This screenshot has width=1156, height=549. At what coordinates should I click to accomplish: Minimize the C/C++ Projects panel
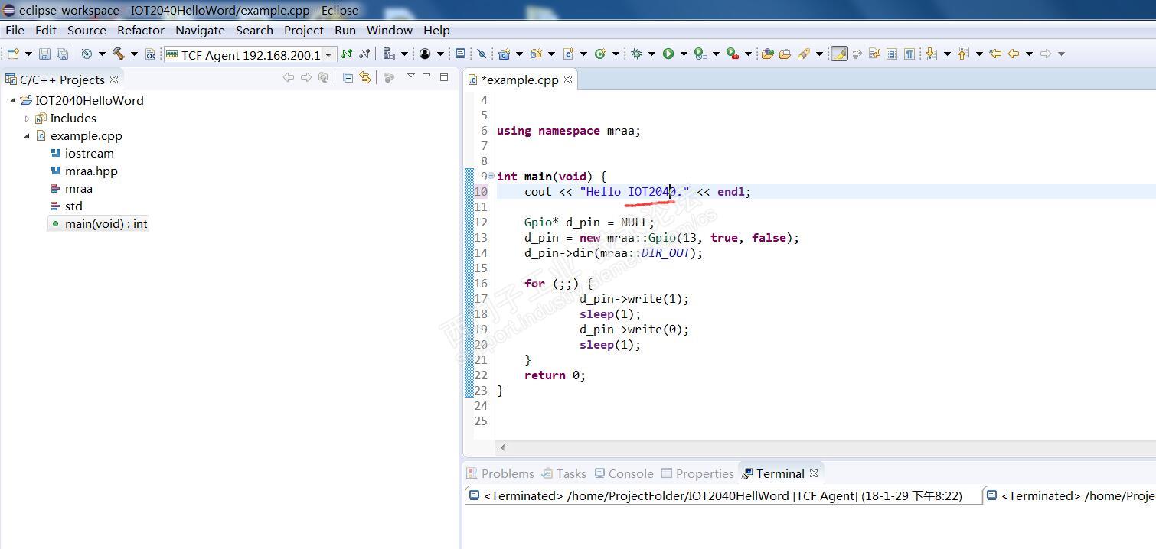click(426, 76)
